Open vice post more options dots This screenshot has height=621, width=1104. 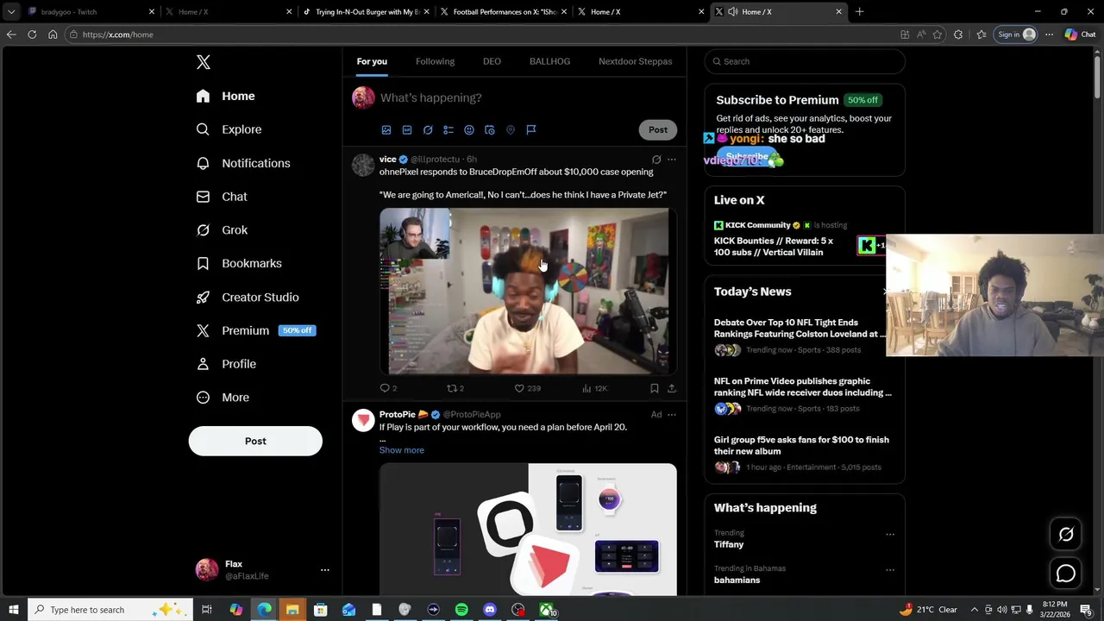pyautogui.click(x=672, y=160)
